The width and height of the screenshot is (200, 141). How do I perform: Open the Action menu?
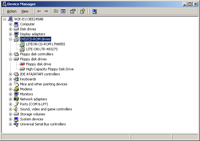[12, 11]
